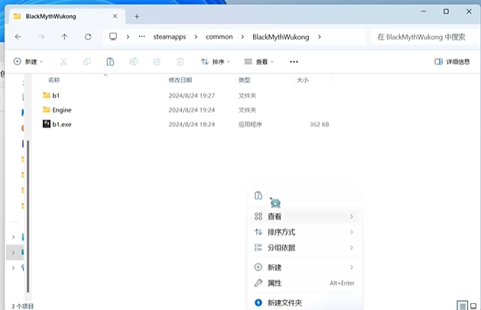Sort by the 大小 size column header
The image size is (481, 310).
[x=303, y=80]
